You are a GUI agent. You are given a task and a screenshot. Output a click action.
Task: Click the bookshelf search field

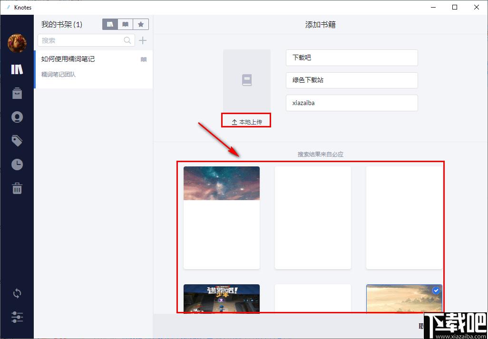click(86, 40)
